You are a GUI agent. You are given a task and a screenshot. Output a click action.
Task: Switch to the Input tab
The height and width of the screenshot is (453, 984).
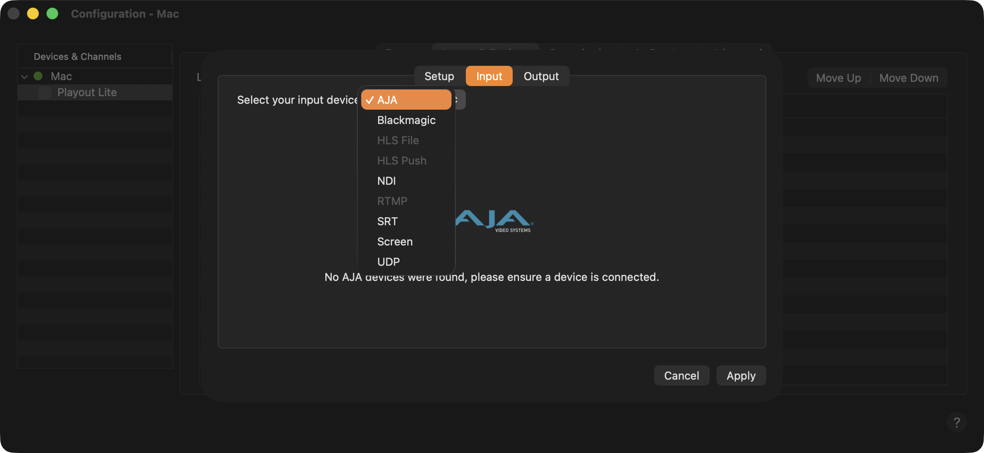pos(489,76)
